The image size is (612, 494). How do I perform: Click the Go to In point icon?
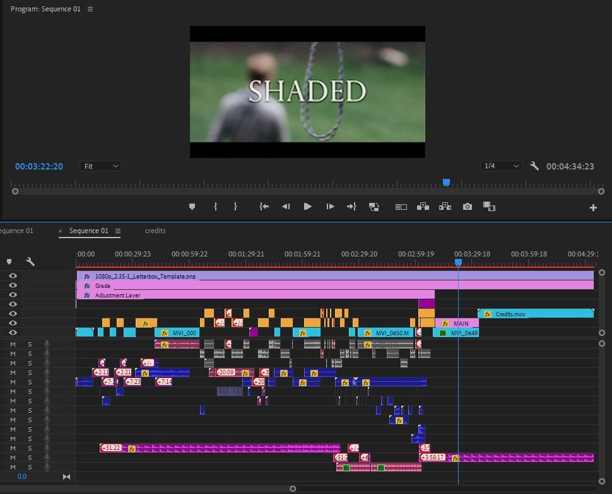pos(264,207)
